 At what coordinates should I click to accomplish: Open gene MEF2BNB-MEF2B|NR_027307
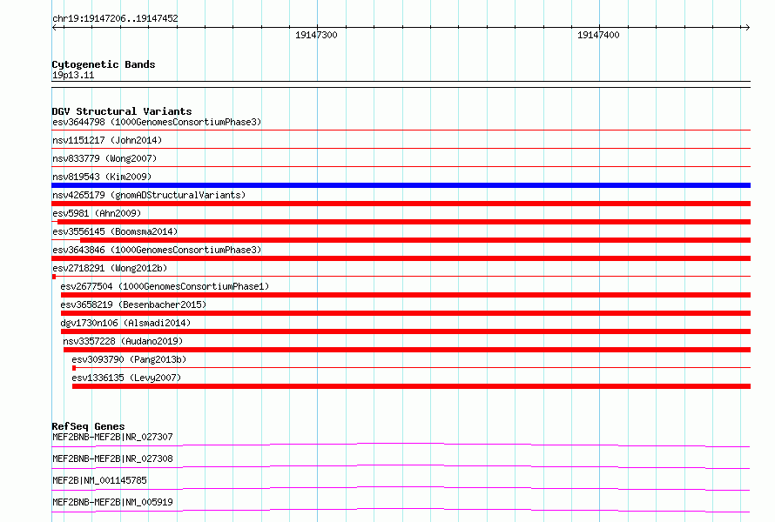coord(112,437)
